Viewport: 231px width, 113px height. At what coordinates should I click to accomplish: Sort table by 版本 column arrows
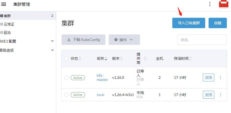pos(121,58)
